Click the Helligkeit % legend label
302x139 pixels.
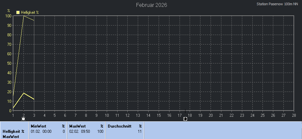(x=30, y=12)
